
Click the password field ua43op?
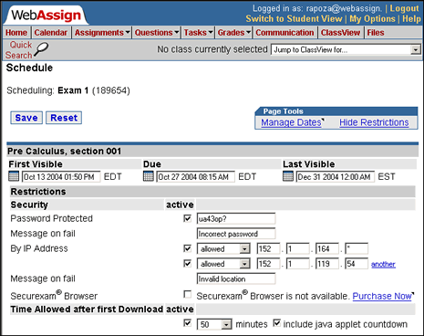tap(236, 219)
